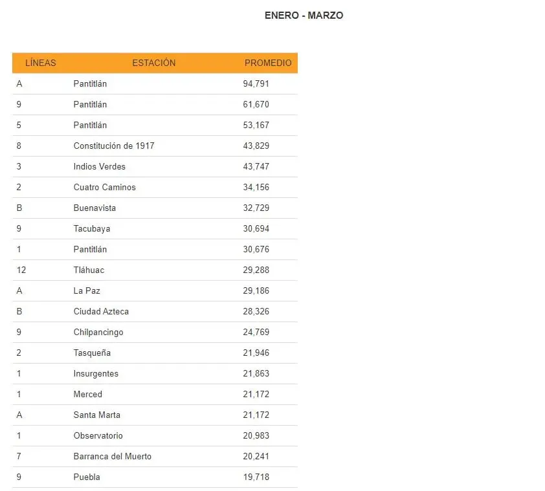Screen dimensions: 545x491
Task: Select the 94,791 average value
Action: click(256, 83)
